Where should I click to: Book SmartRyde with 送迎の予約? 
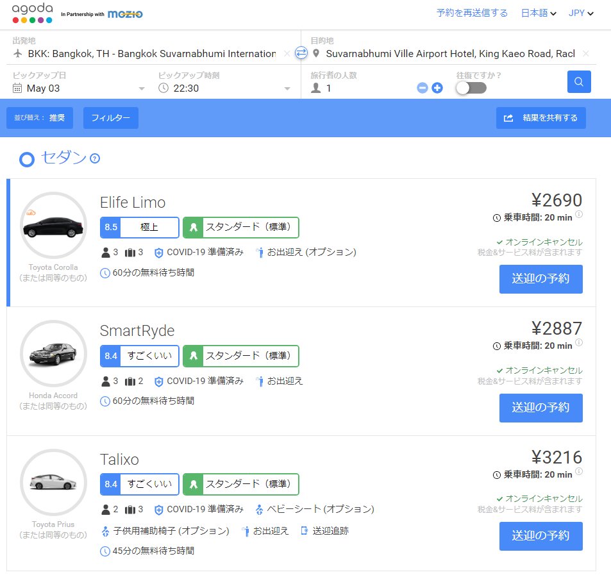click(541, 408)
